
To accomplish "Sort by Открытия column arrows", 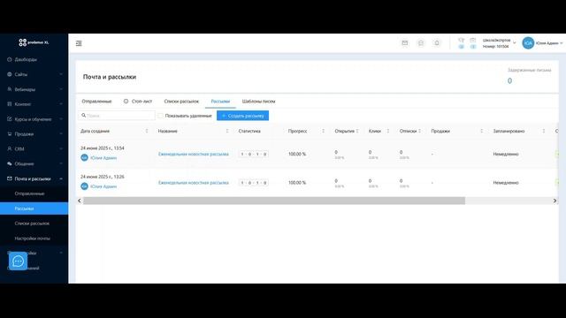I will [x=357, y=131].
